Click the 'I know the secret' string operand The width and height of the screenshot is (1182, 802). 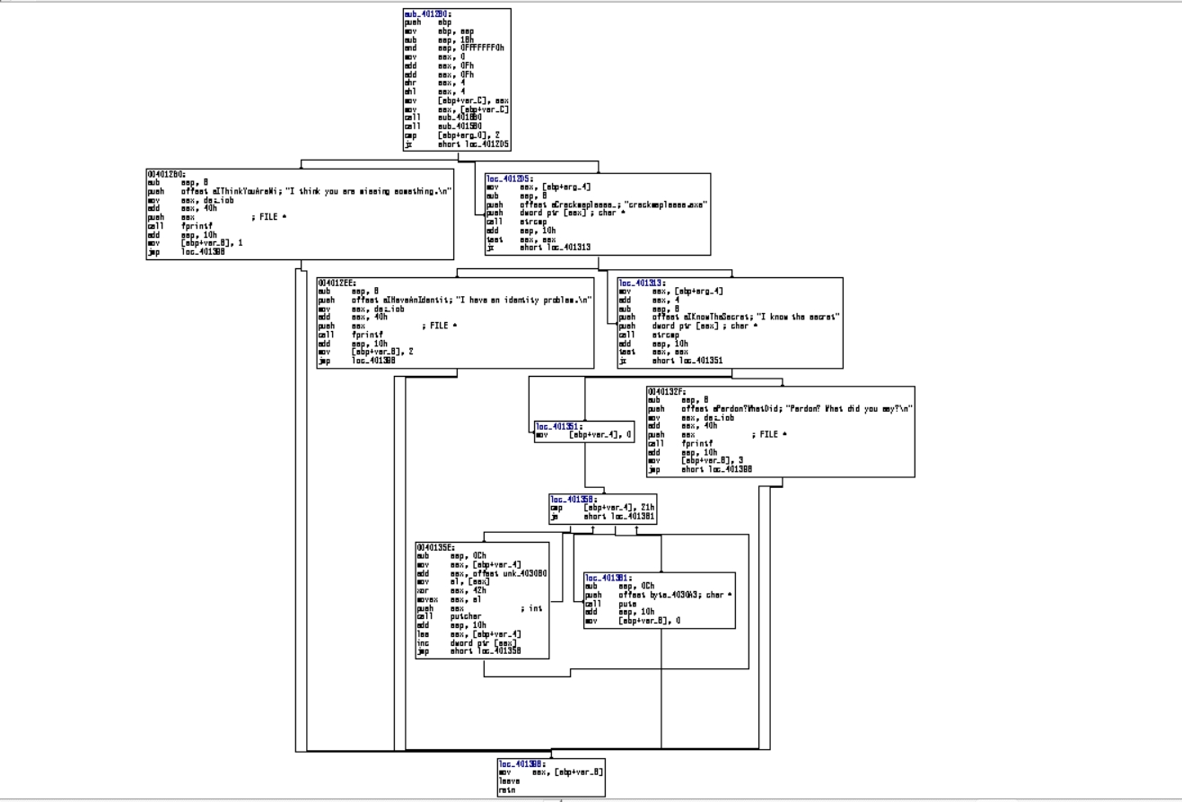[x=798, y=317]
